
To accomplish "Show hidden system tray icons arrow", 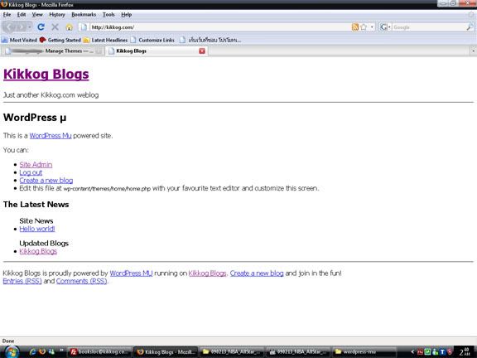I will (x=412, y=352).
